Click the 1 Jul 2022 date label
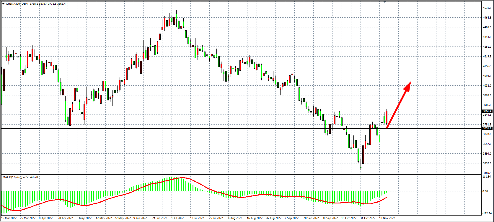 point(177,218)
